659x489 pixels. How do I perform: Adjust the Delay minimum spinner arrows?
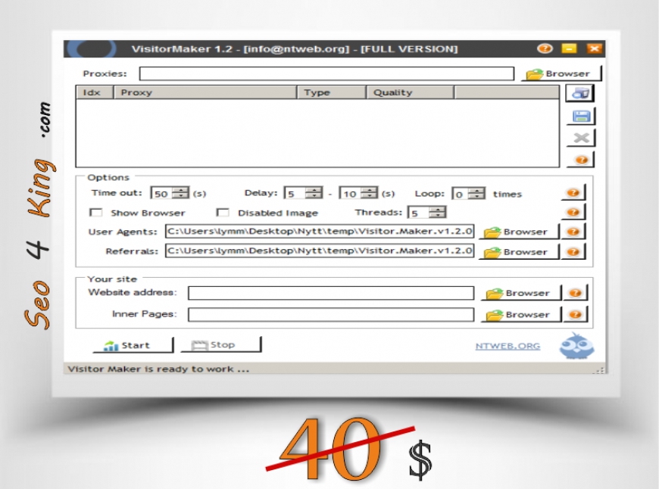coord(314,193)
